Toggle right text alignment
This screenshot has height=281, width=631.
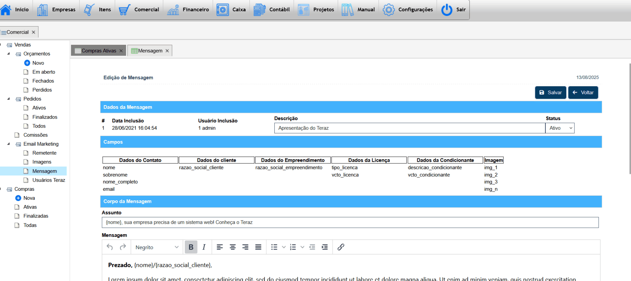(x=246, y=247)
